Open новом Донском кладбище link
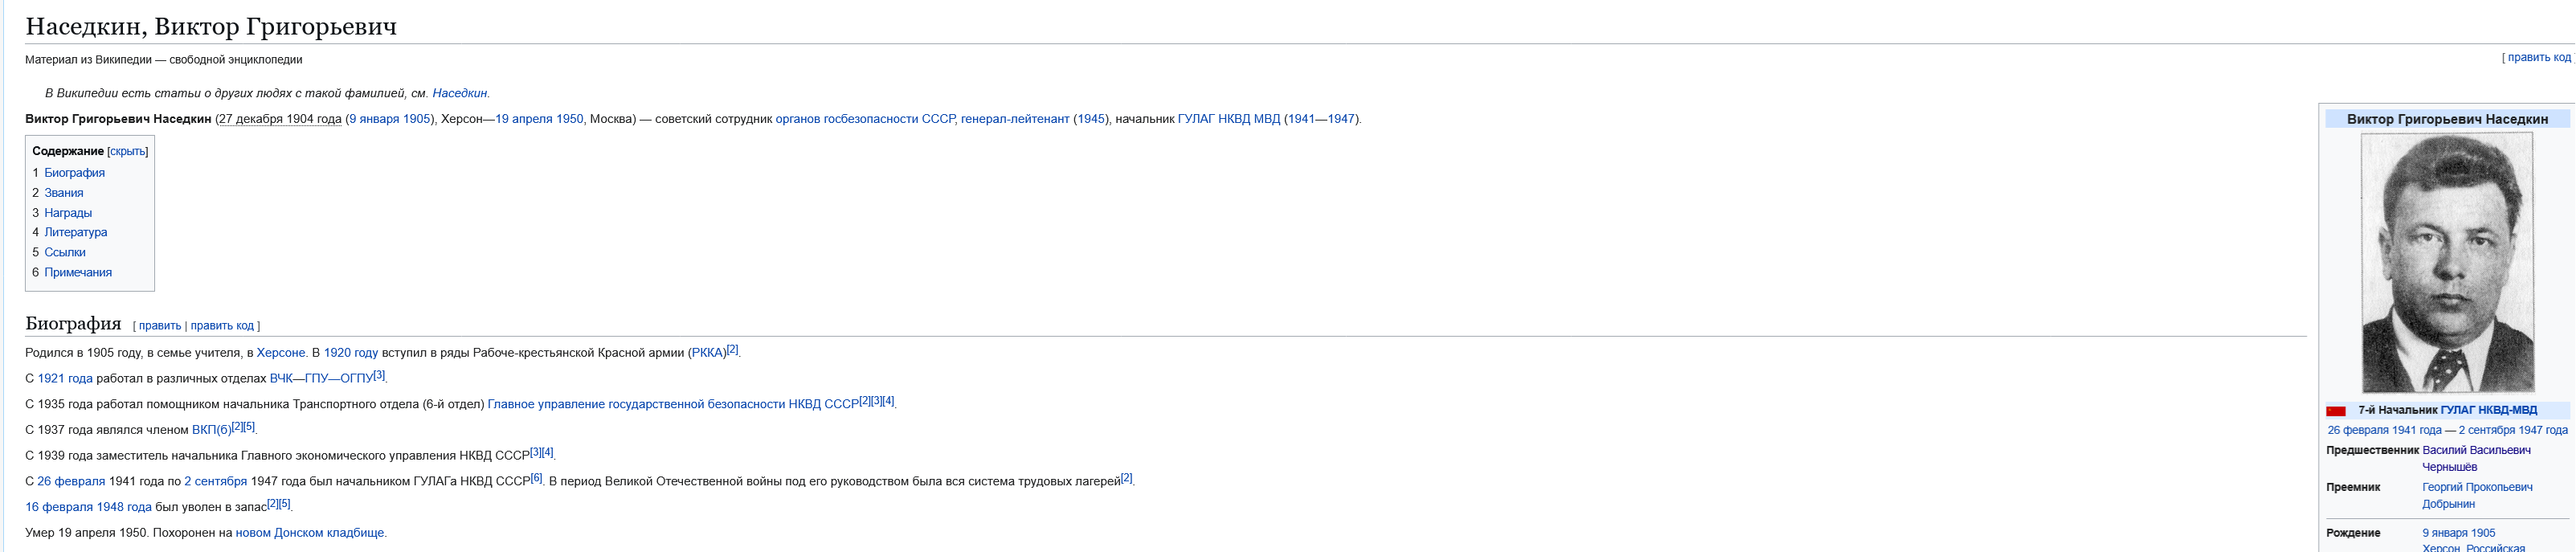 [309, 533]
